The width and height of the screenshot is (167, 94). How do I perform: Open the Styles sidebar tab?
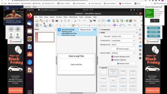[x=140, y=50]
